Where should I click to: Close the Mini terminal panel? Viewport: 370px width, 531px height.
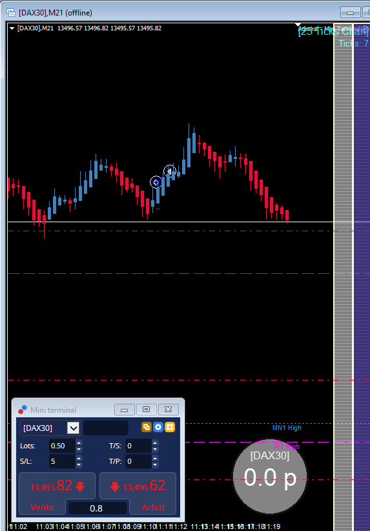point(169,410)
